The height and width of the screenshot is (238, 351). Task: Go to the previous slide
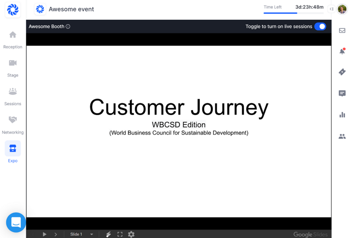click(x=33, y=234)
